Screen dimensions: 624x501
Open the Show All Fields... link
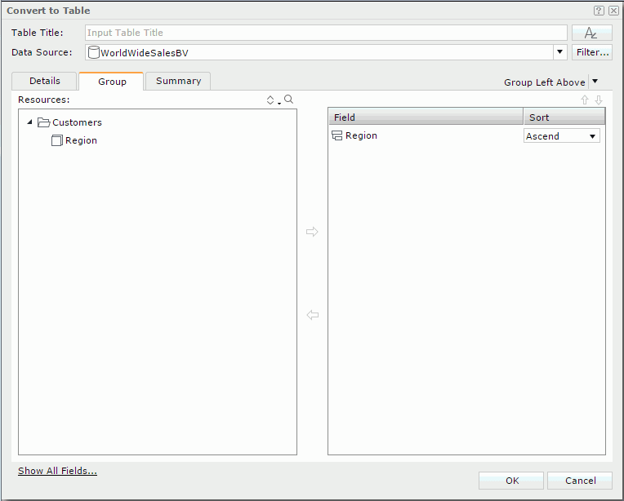[x=58, y=471]
